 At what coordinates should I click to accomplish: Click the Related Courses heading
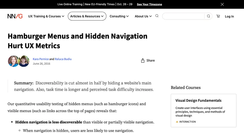[x=186, y=87]
